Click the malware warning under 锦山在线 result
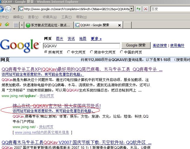This screenshot has width=190, height=149. coord(53,111)
